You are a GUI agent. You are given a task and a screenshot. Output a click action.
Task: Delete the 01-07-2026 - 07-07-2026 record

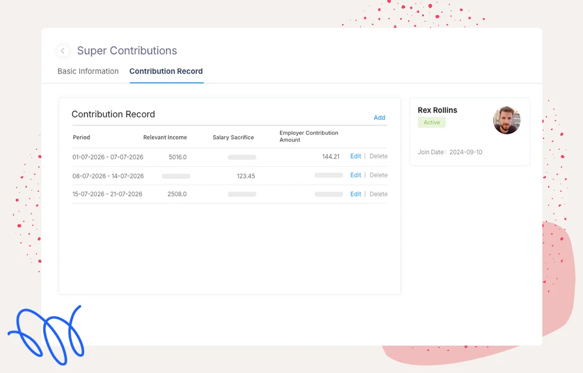tap(379, 156)
